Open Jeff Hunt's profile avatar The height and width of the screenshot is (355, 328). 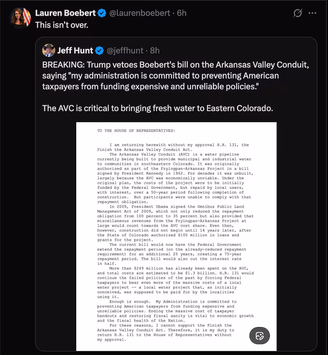(49, 51)
